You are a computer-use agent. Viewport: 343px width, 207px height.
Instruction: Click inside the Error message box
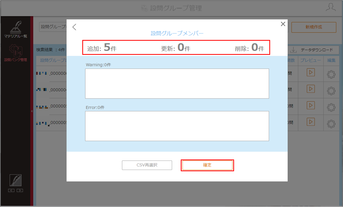177,126
